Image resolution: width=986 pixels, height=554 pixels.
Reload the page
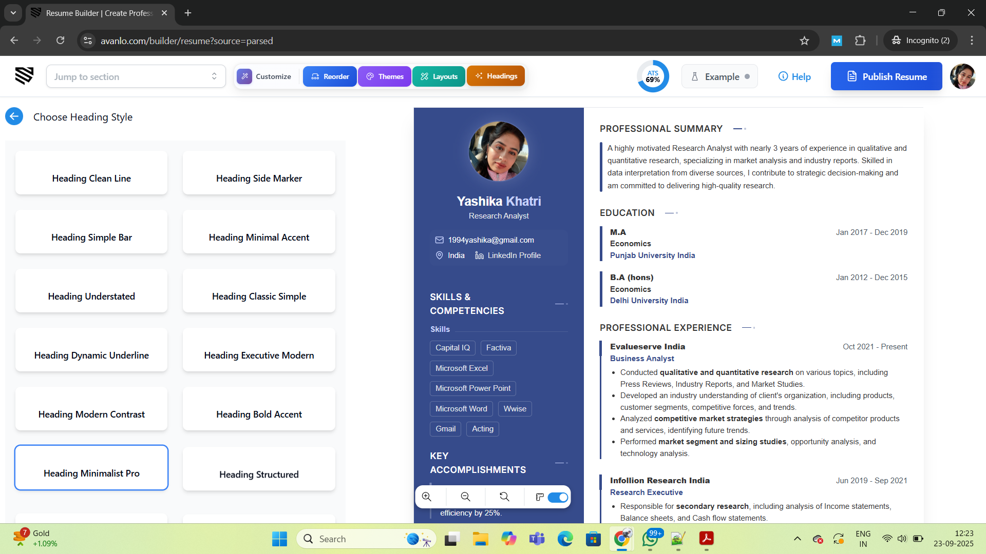tap(61, 41)
